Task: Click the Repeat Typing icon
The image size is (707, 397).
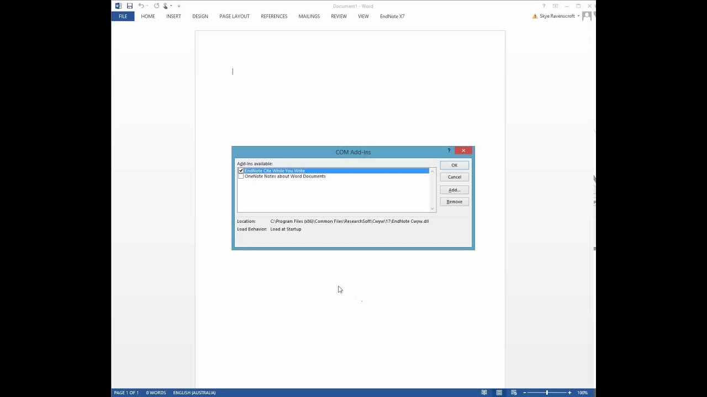Action: (156, 6)
